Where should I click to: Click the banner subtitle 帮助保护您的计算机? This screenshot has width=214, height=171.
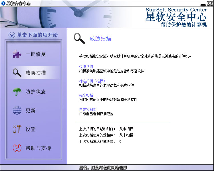point(184,25)
